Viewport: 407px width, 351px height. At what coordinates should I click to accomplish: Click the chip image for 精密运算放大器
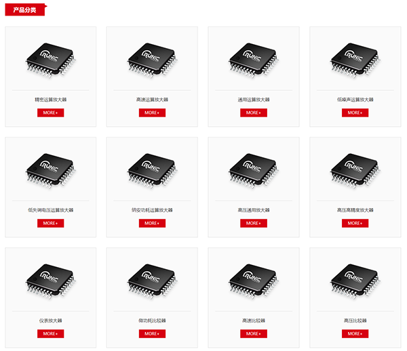point(51,61)
